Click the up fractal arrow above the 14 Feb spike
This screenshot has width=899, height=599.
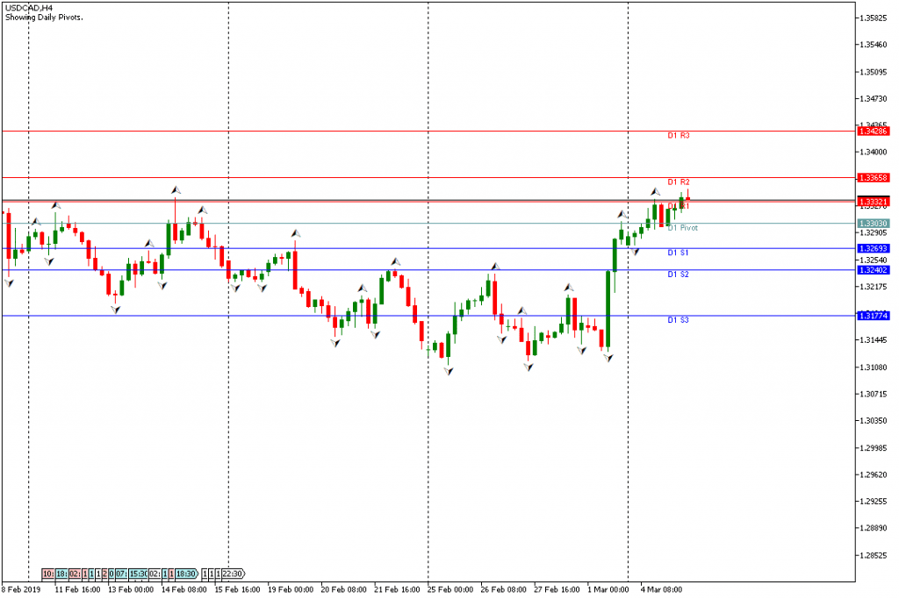click(176, 189)
